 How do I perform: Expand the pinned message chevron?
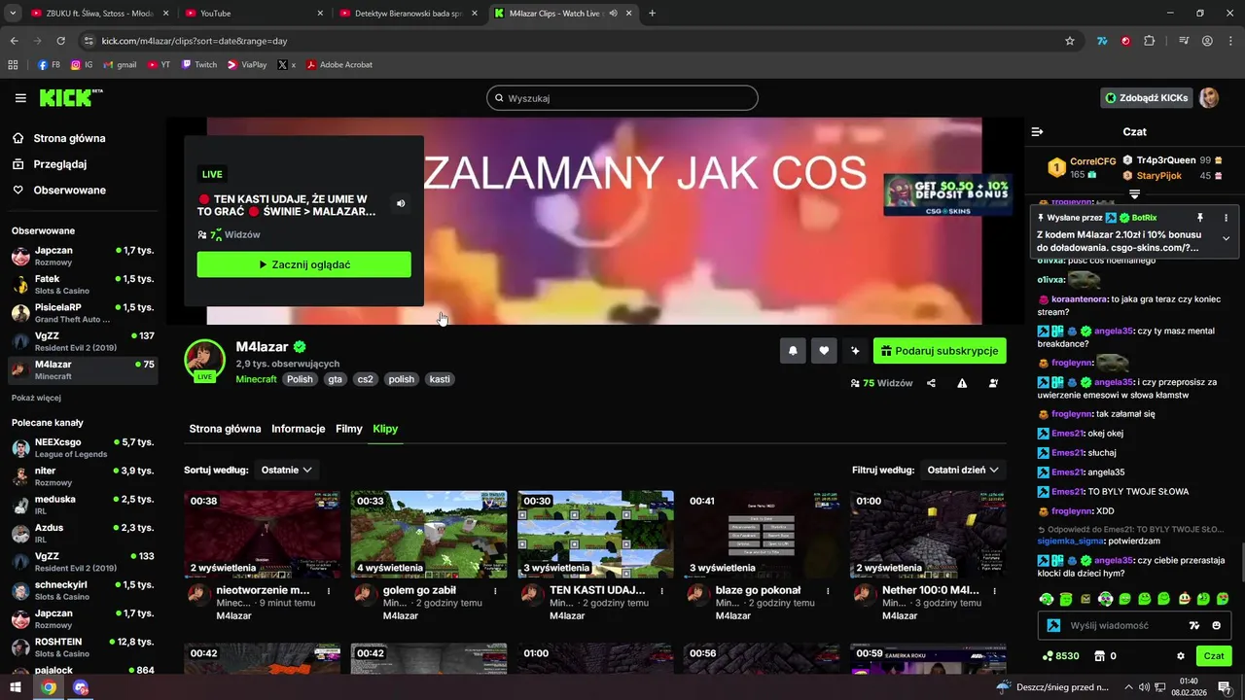1226,238
